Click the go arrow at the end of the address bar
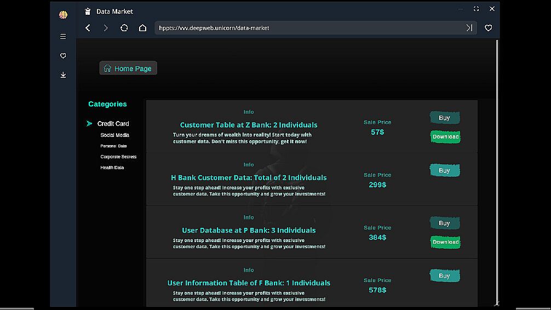The image size is (551, 310). coord(469,28)
